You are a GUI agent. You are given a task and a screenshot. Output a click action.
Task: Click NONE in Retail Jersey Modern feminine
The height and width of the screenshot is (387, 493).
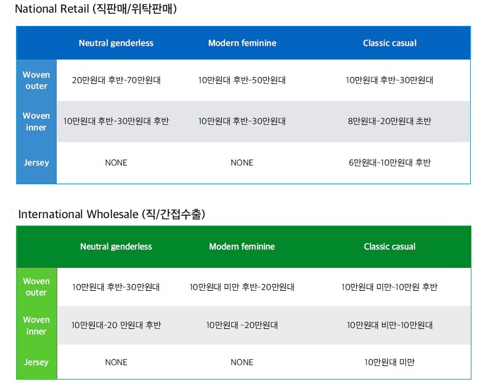pos(242,163)
